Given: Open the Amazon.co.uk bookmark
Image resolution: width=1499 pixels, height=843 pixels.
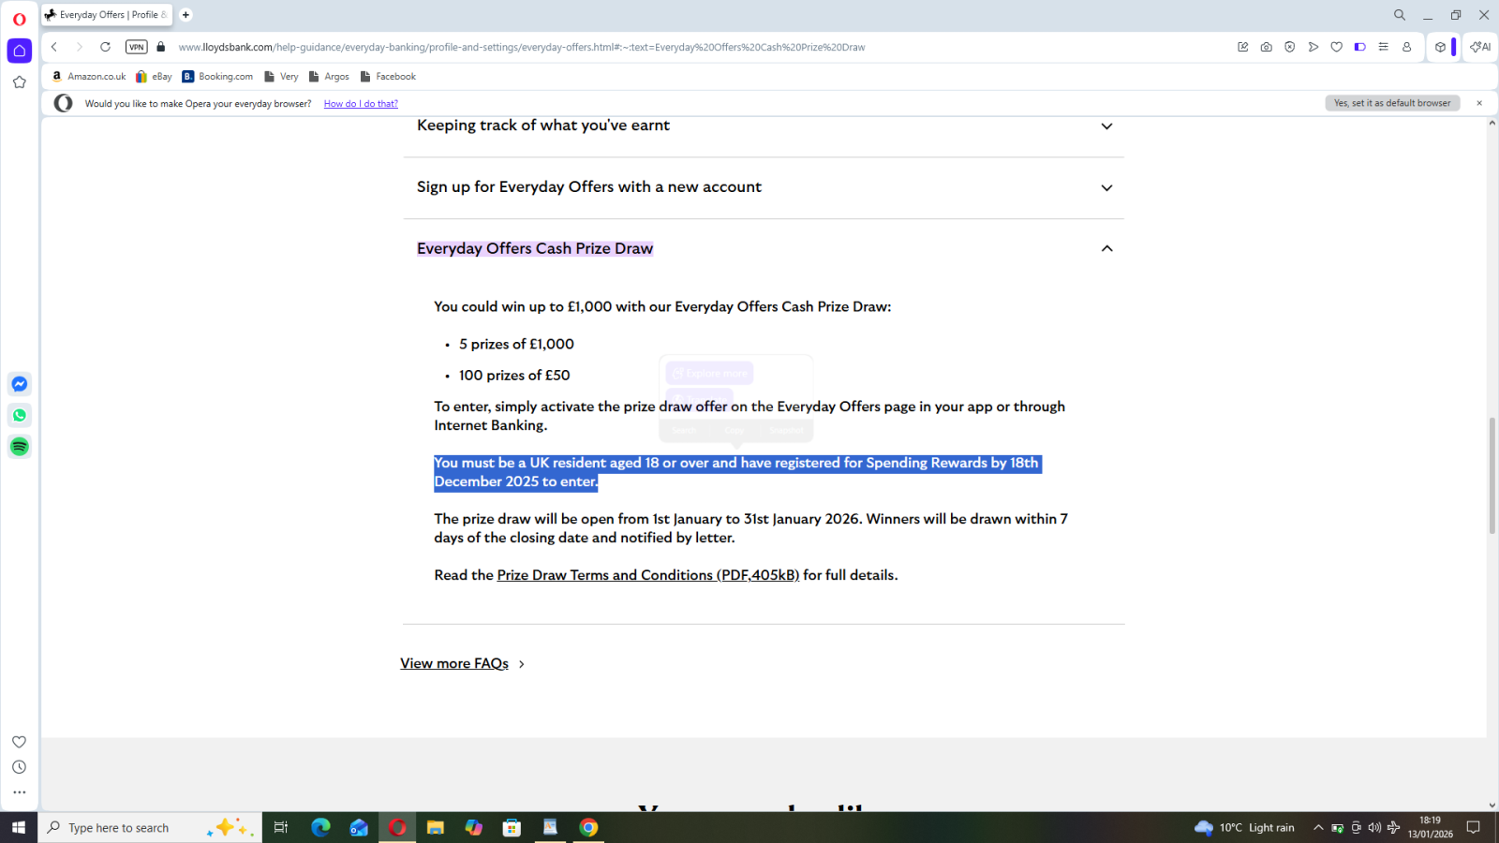Looking at the screenshot, I should pyautogui.click(x=89, y=77).
